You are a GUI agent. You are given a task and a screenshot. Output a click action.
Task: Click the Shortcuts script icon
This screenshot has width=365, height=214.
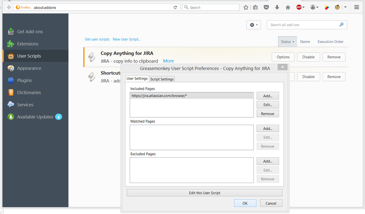92,77
